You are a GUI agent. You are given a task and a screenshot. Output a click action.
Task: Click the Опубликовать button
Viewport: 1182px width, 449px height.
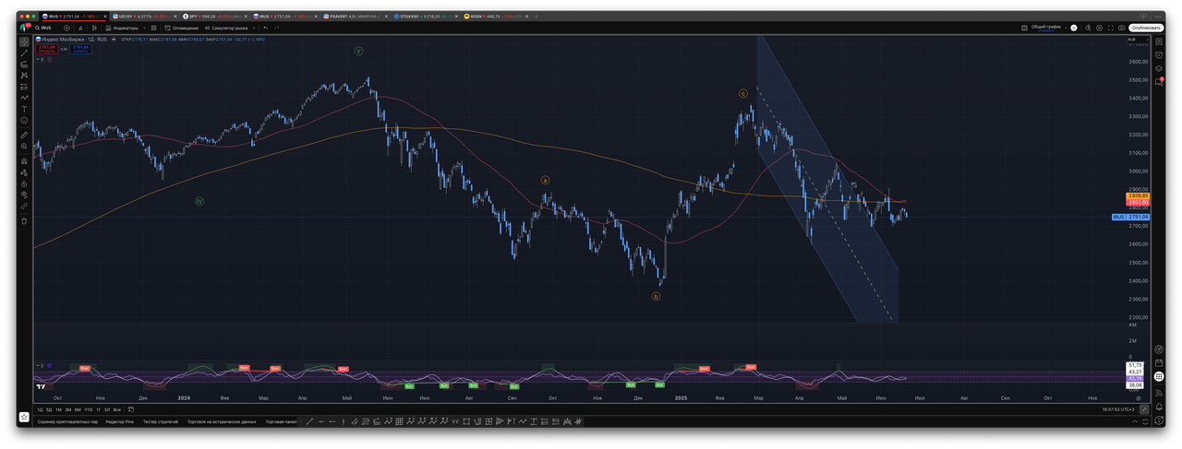(1145, 28)
